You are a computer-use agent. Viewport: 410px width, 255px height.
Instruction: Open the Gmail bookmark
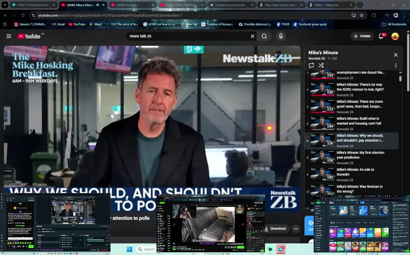[58, 24]
